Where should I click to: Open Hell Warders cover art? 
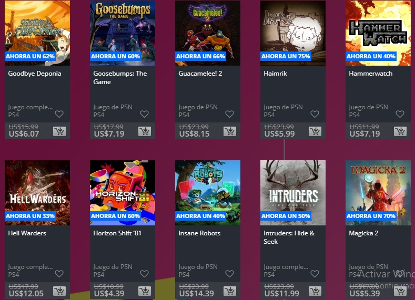click(x=37, y=193)
